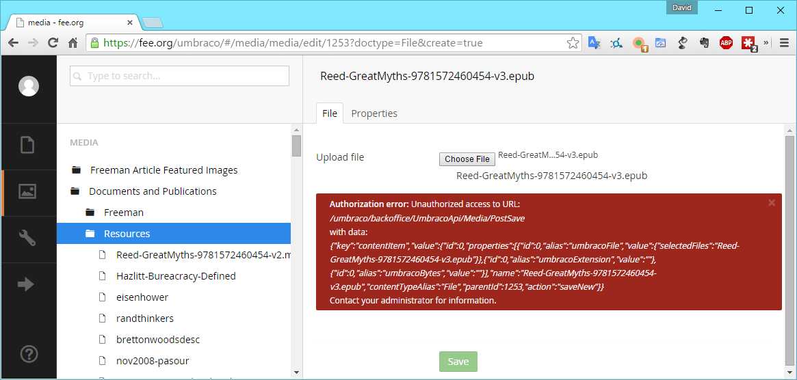The height and width of the screenshot is (380, 797).
Task: Click the browser back arrow
Action: click(13, 43)
